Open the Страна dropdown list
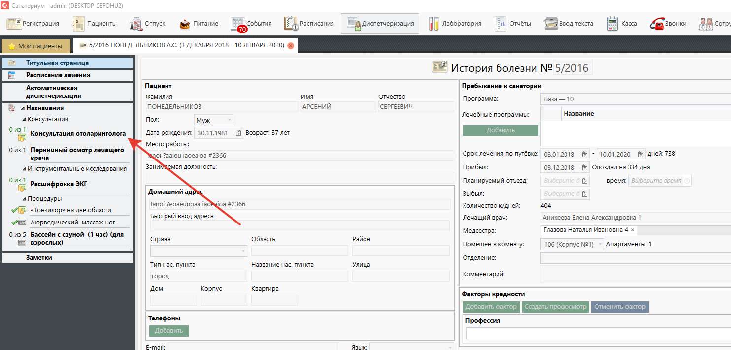The height and width of the screenshot is (350, 731). click(x=243, y=251)
